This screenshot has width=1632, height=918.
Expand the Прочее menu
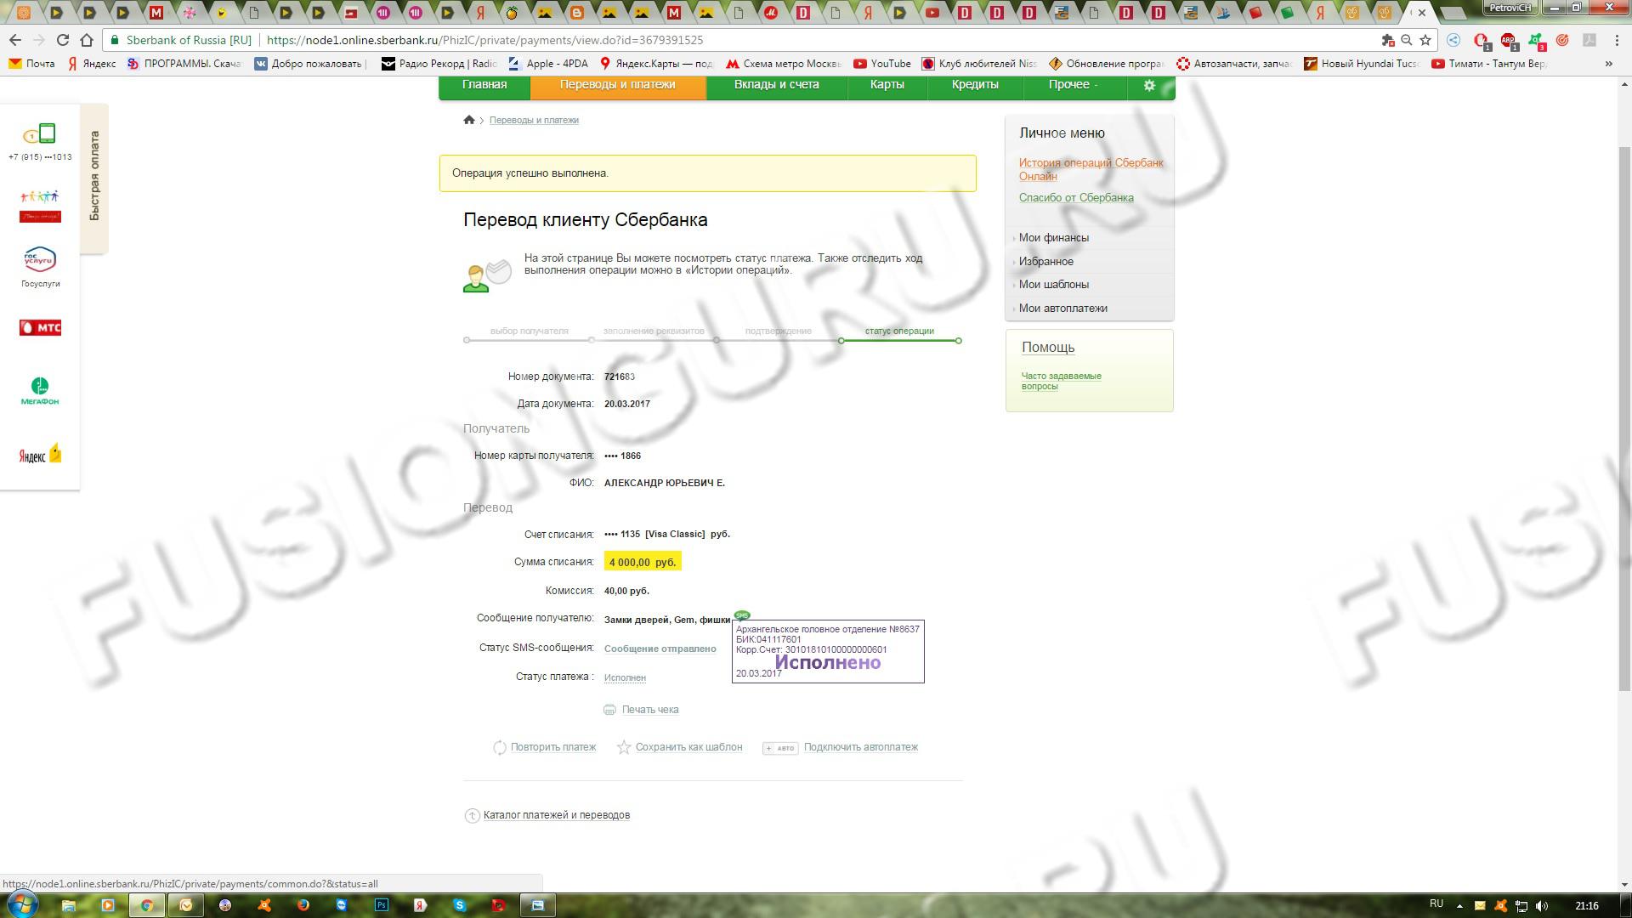(1074, 85)
